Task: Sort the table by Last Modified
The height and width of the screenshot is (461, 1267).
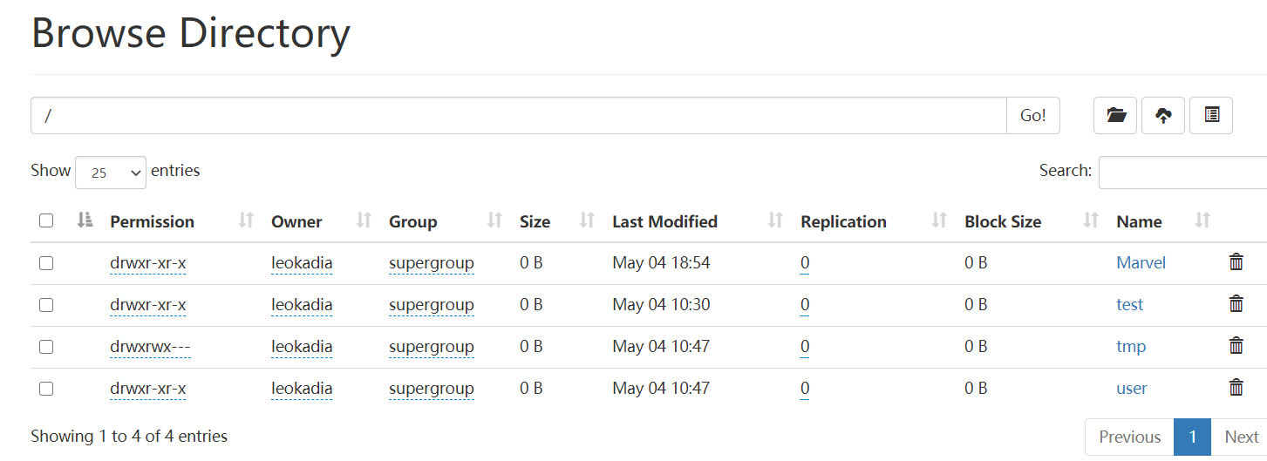Action: click(x=775, y=221)
